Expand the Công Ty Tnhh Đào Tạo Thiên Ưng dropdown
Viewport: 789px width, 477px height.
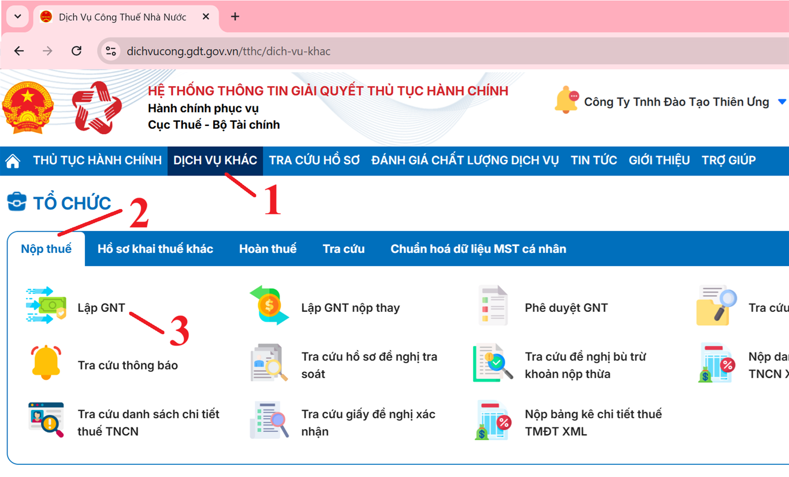[x=783, y=102]
